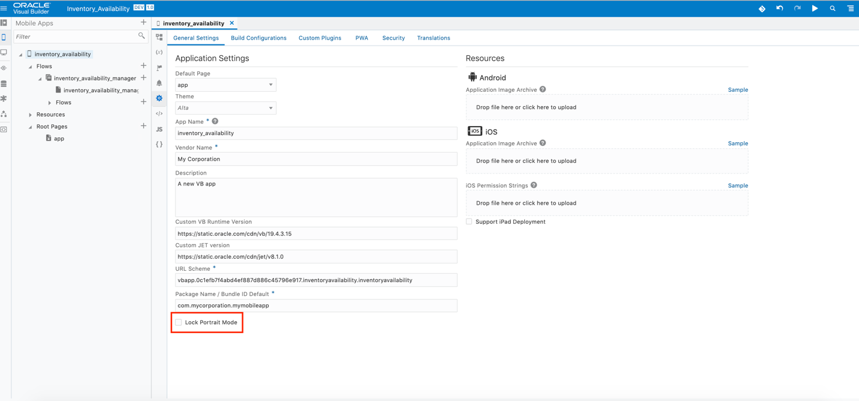Select the Settings gear editor icon

pyautogui.click(x=159, y=98)
